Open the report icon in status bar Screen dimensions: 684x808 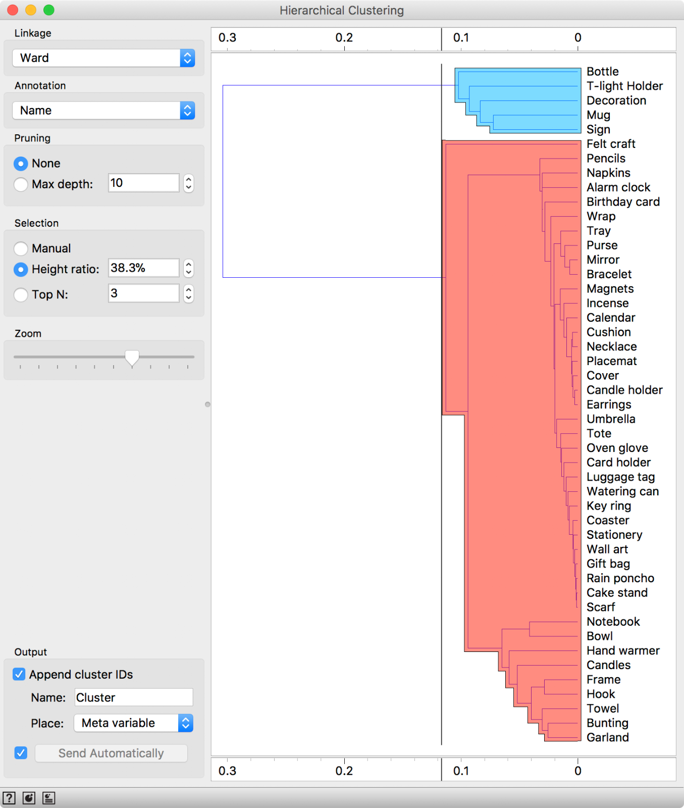[x=48, y=798]
